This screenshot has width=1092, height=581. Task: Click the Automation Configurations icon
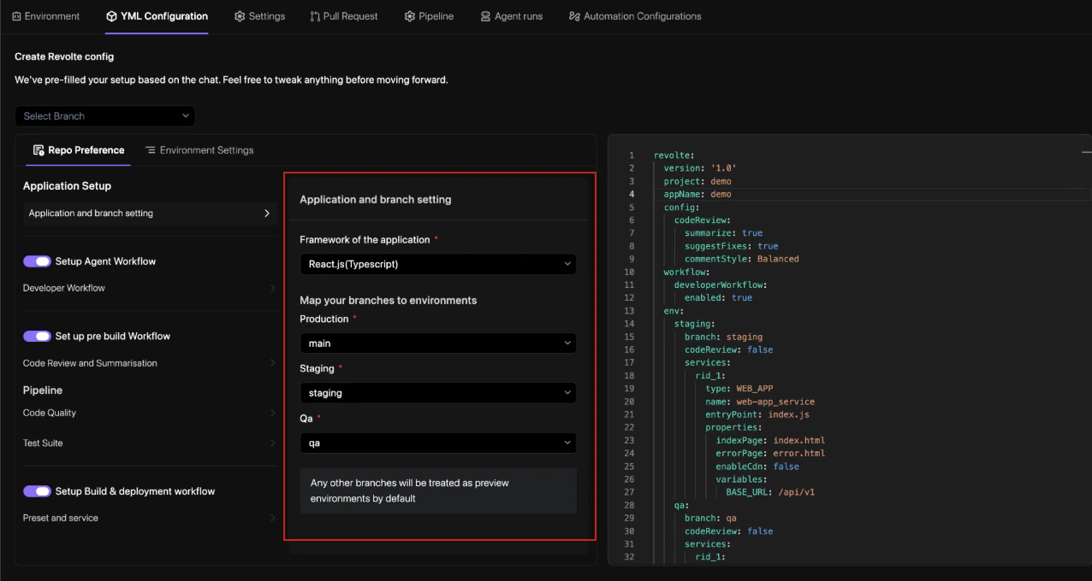tap(574, 16)
